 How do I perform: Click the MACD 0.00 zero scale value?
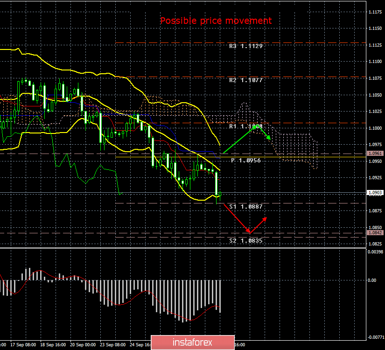point(372,280)
